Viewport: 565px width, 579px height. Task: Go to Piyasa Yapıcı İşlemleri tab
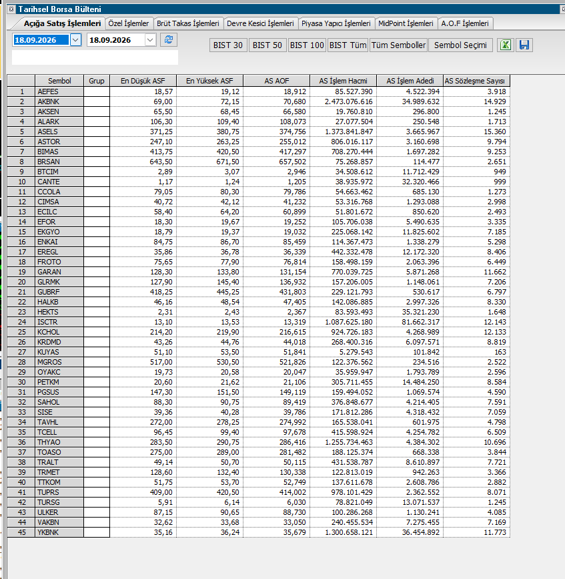tap(336, 23)
